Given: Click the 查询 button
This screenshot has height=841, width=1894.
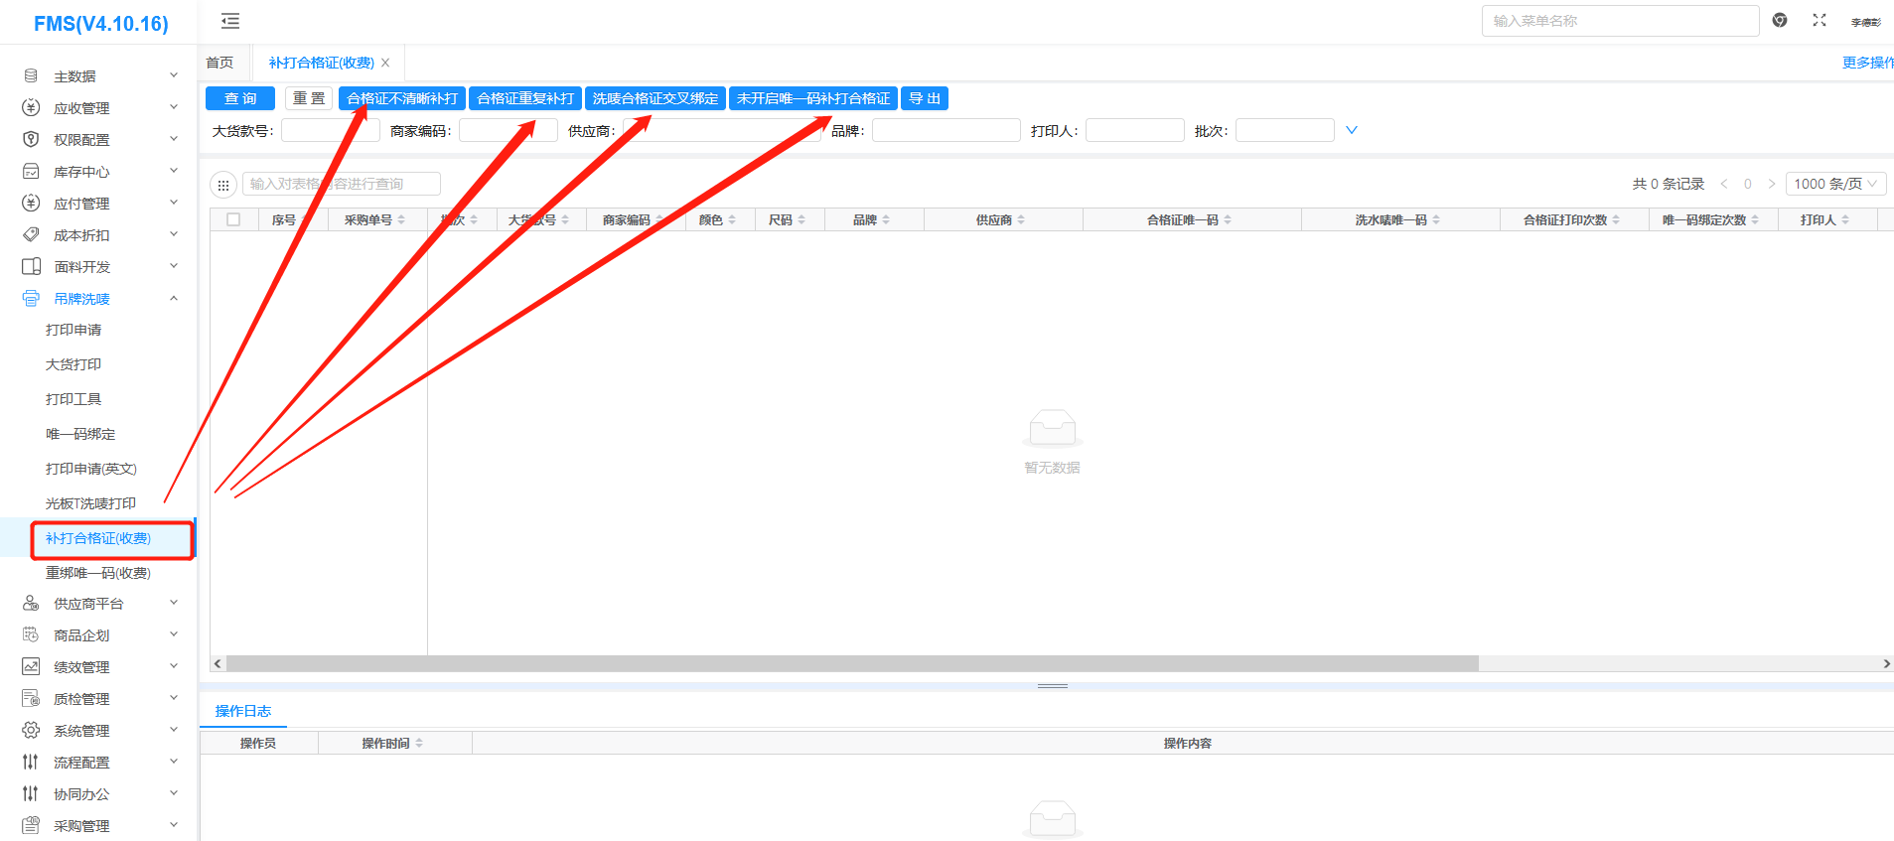Looking at the screenshot, I should pos(240,98).
